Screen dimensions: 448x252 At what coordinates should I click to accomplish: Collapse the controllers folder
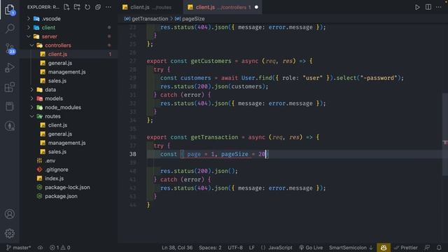69,45
